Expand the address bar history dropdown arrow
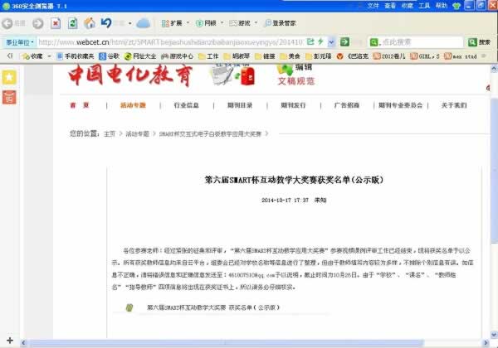The height and width of the screenshot is (348, 498). click(331, 42)
